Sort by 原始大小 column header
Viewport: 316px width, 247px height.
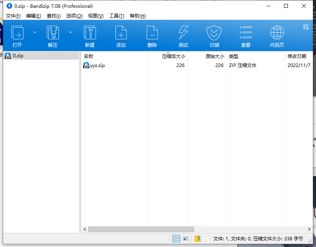point(207,56)
